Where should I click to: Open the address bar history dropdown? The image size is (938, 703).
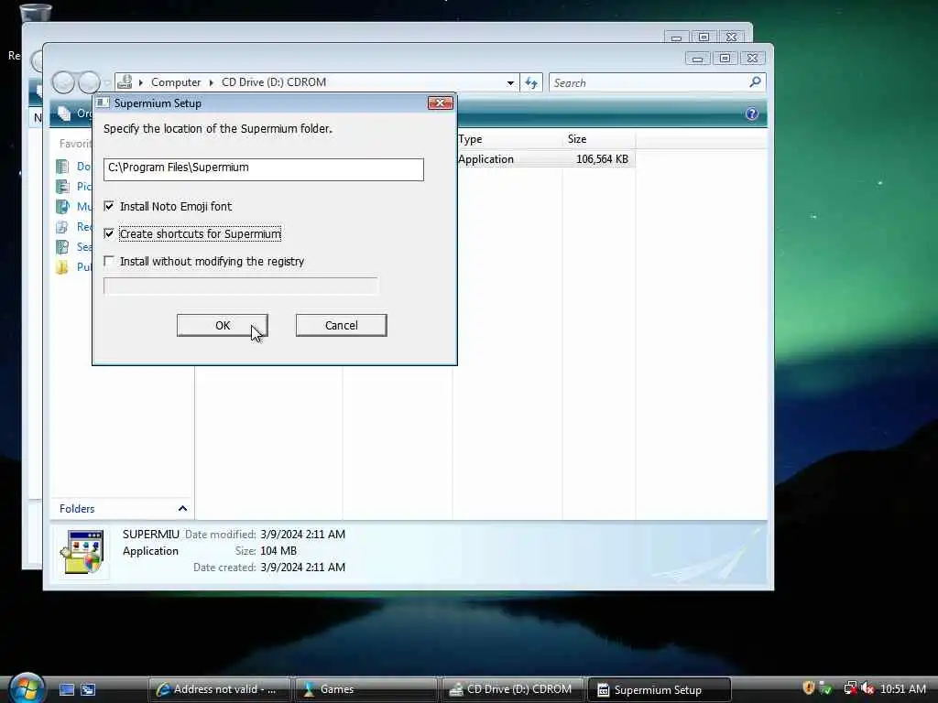510,82
